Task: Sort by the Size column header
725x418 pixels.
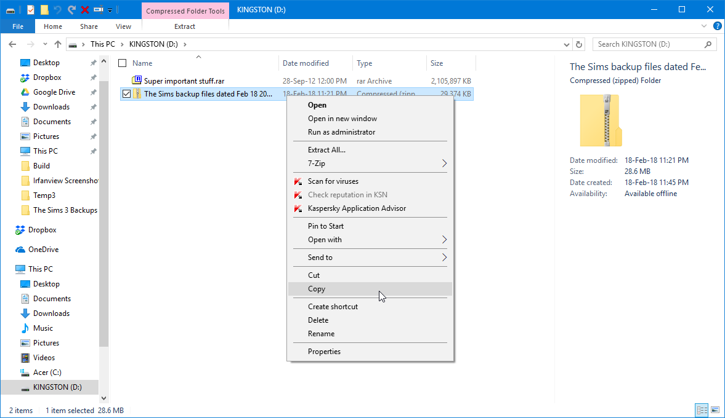Action: 437,63
